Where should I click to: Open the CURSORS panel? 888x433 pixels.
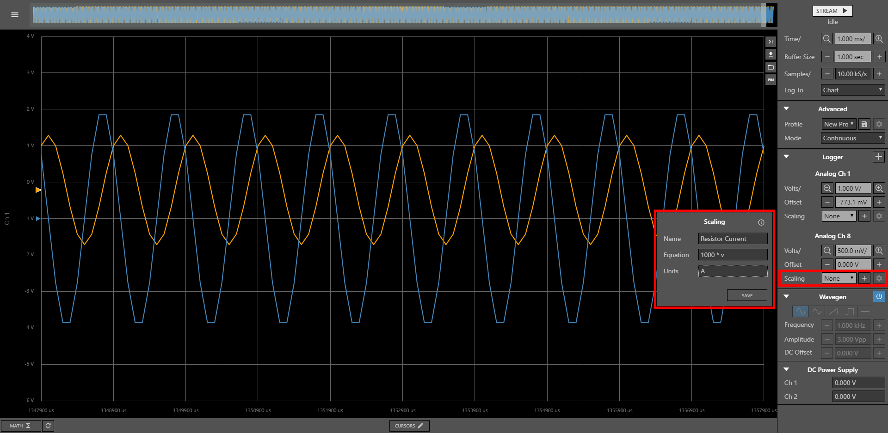tap(409, 426)
